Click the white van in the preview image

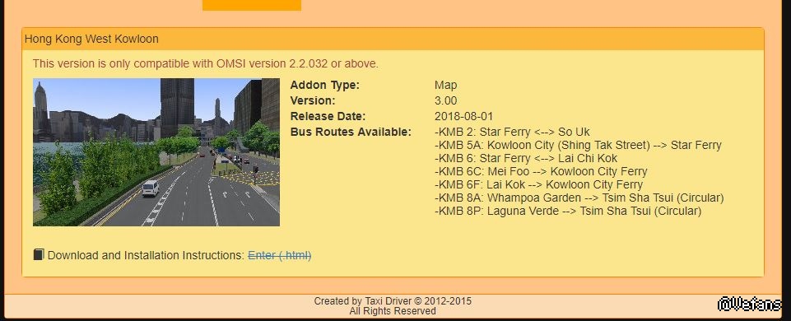[151, 188]
